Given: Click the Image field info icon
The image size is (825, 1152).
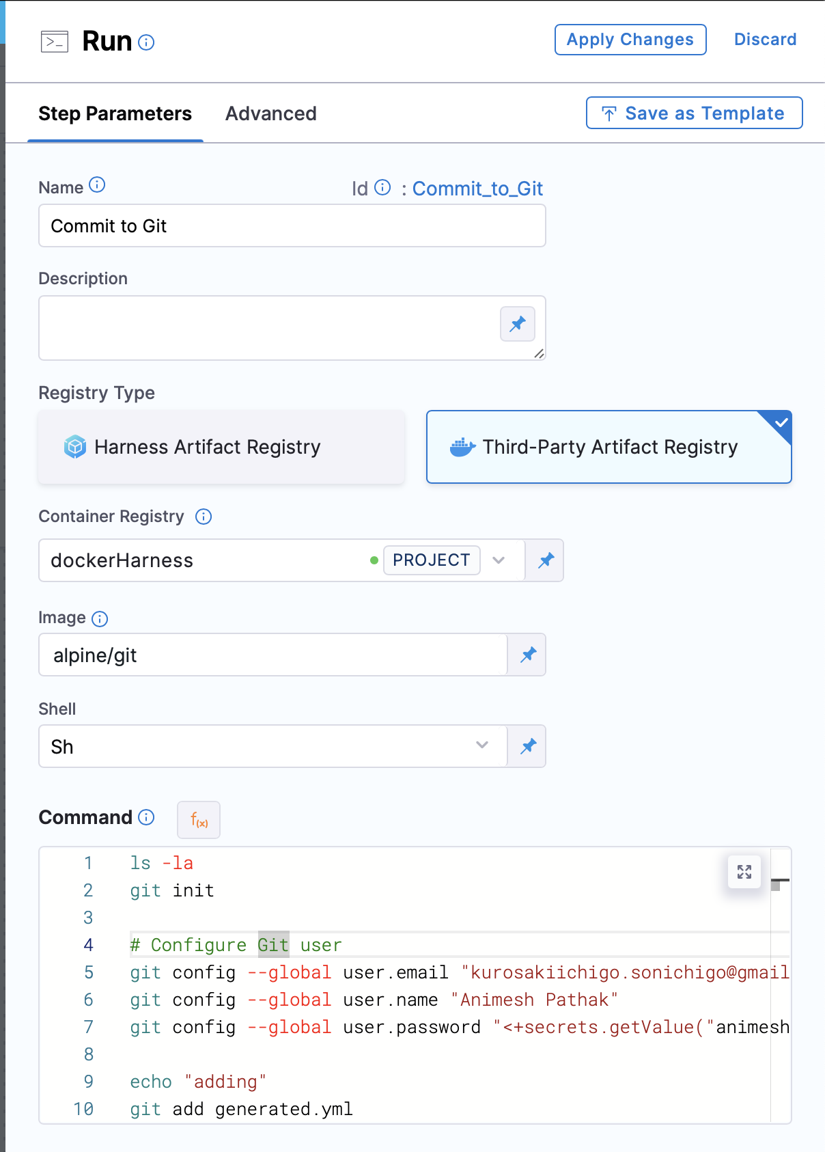Looking at the screenshot, I should click(100, 618).
